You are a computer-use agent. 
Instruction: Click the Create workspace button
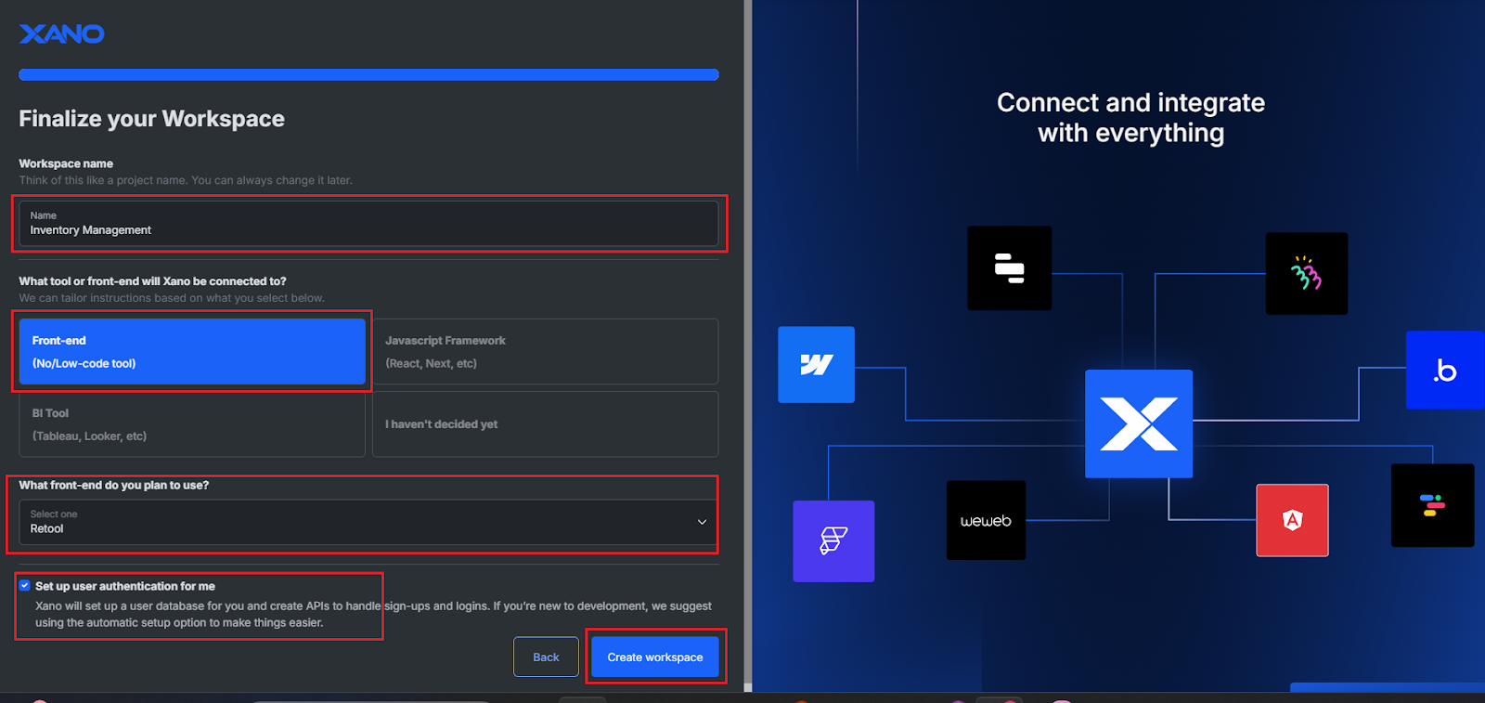click(x=655, y=657)
